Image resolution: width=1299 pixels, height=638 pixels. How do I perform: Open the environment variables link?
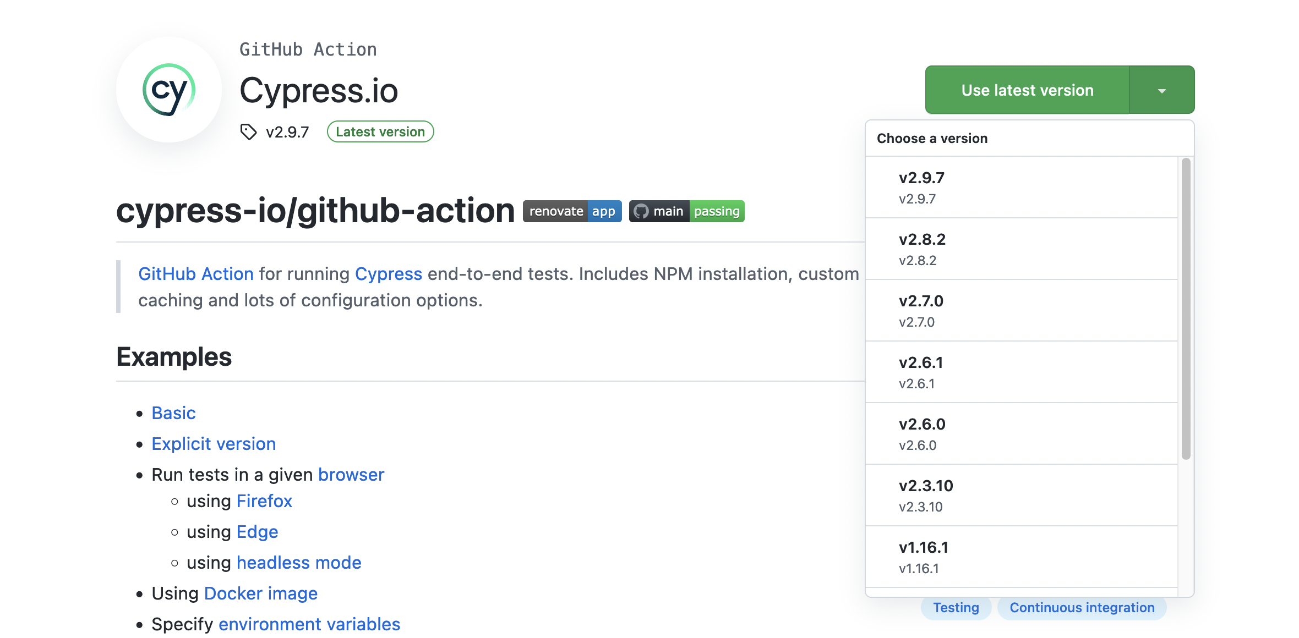pyautogui.click(x=309, y=624)
